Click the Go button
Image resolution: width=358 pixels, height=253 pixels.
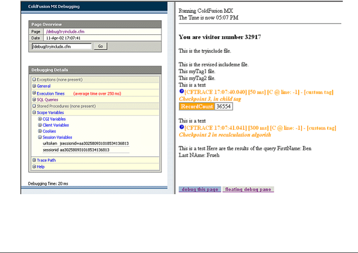click(x=100, y=46)
